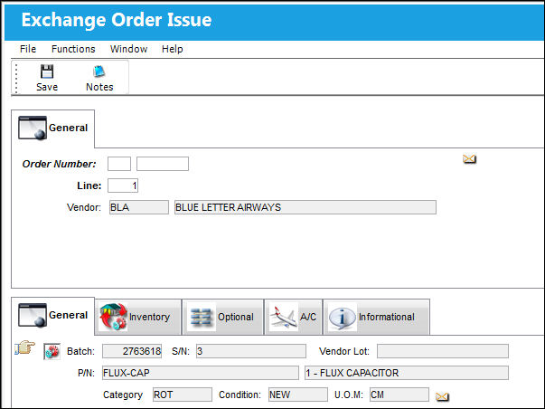The image size is (545, 409).
Task: Click the toolbar drag handle dots
Action: [x=16, y=78]
